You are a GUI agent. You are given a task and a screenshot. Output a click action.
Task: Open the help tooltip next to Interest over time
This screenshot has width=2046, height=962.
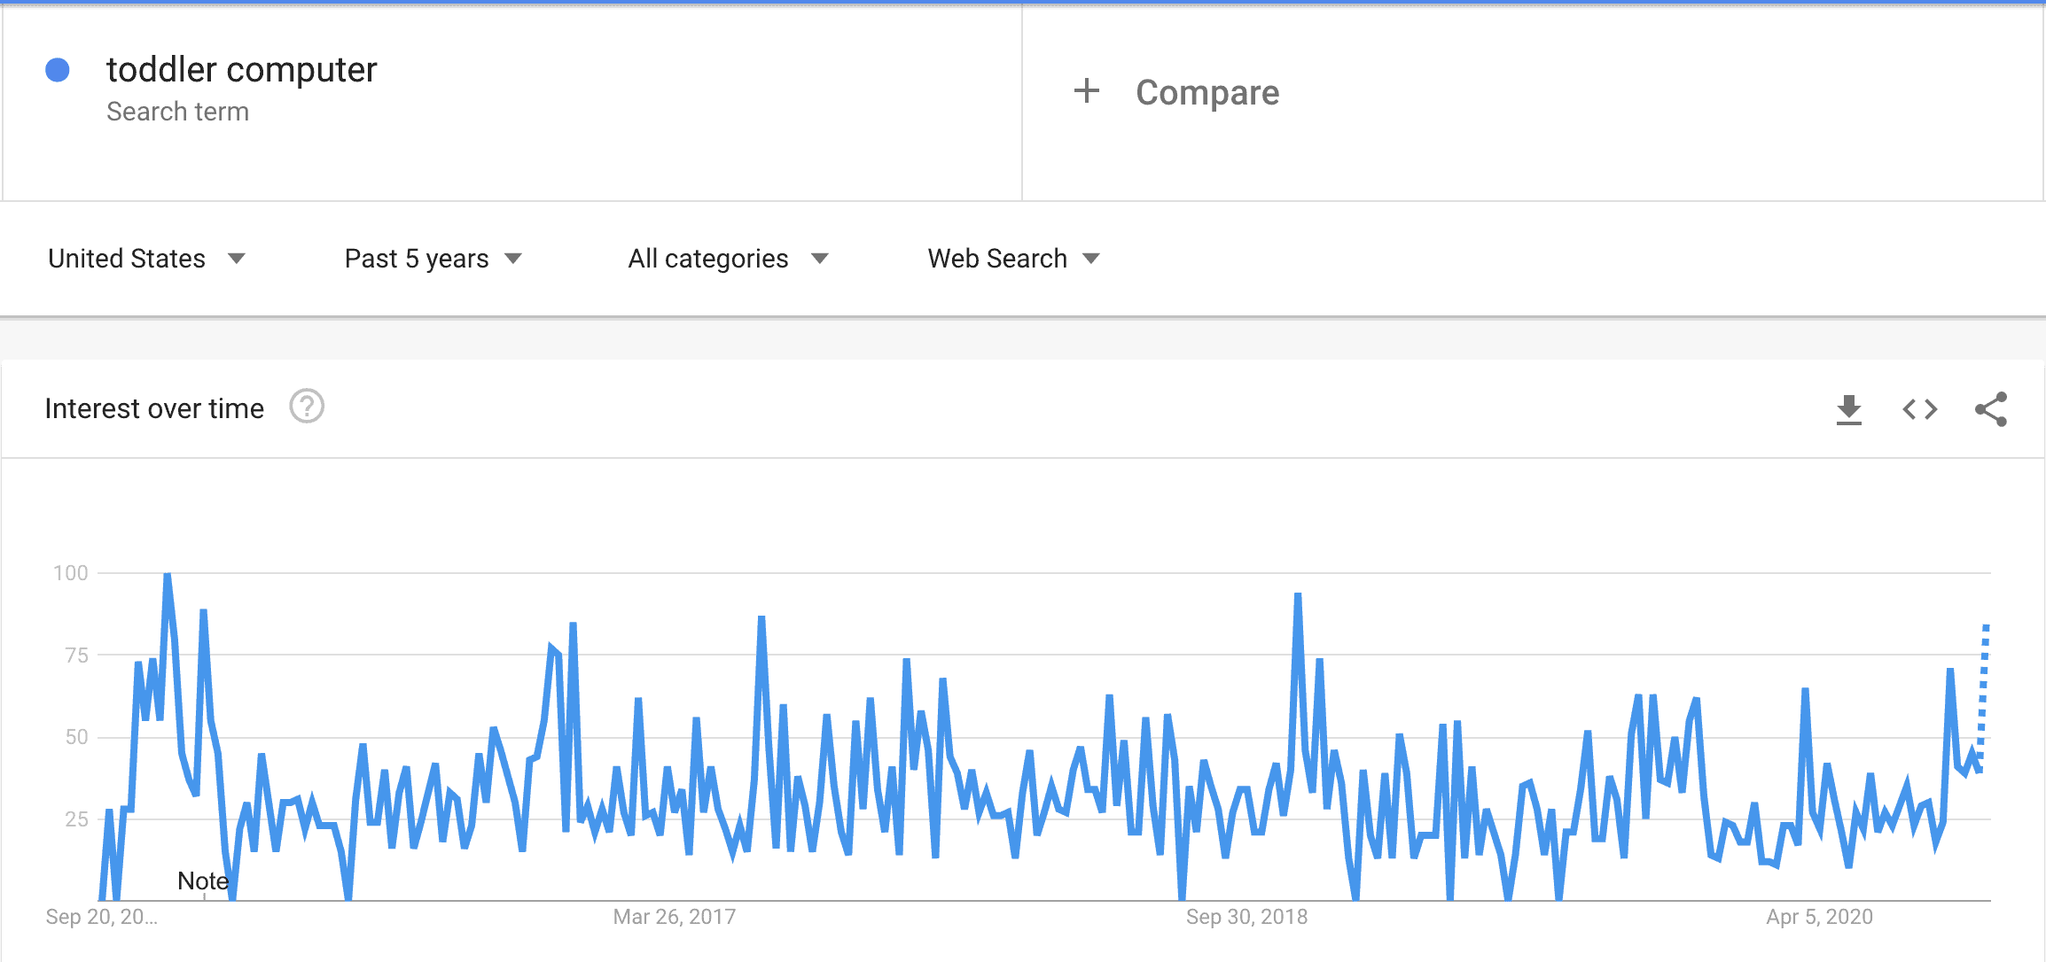point(305,407)
